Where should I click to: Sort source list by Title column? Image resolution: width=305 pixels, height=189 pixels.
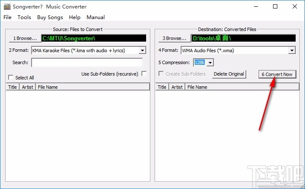coord(12,87)
